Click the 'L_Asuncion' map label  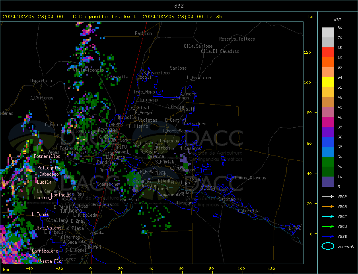pos(199,78)
